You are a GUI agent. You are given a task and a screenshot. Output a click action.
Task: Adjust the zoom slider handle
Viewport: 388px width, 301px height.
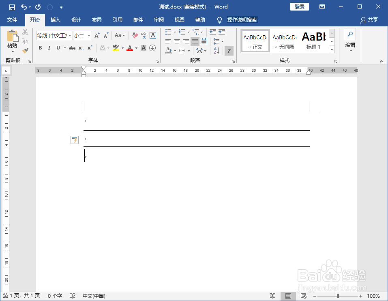(338, 296)
